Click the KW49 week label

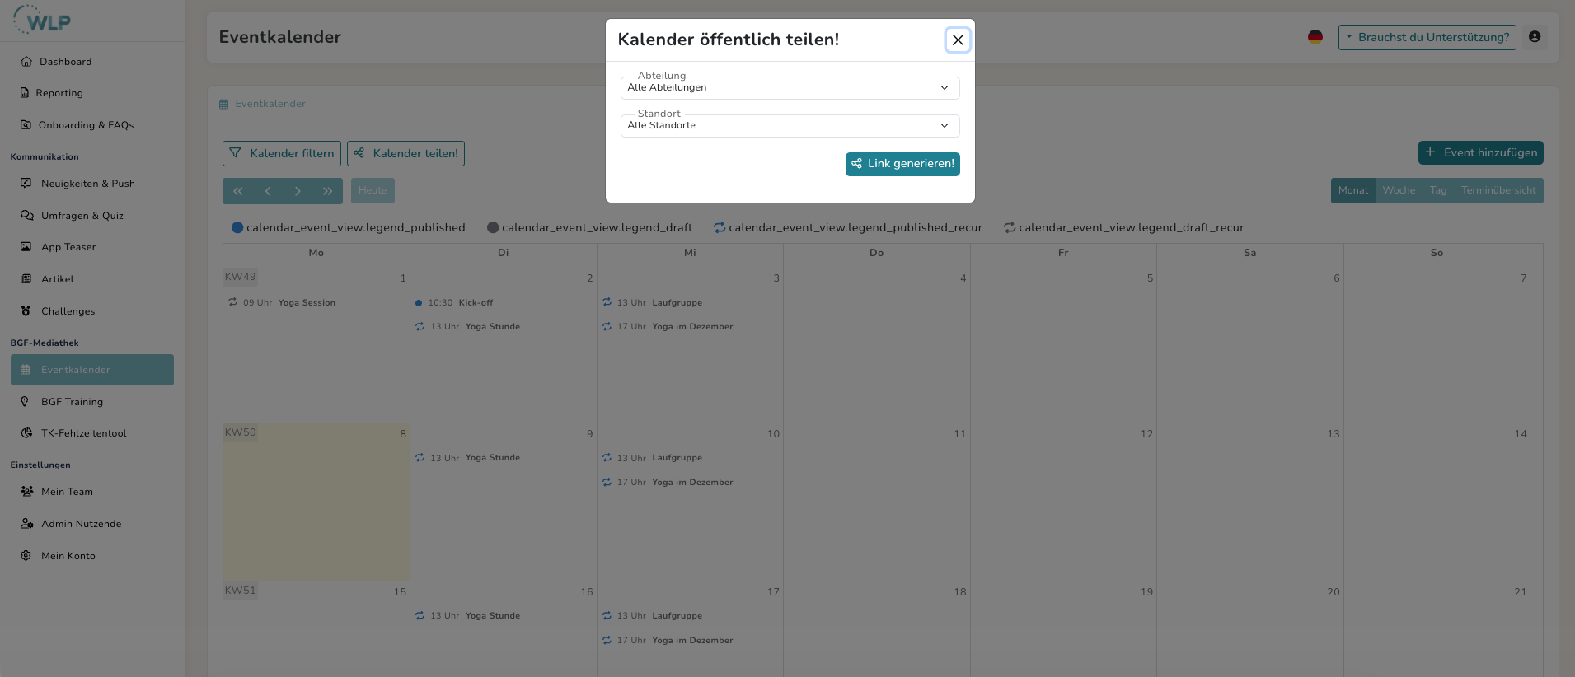[241, 278]
